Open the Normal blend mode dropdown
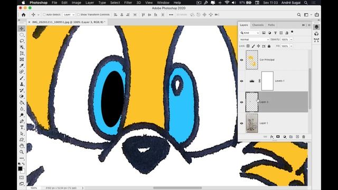The width and height of the screenshot is (338, 190). (255, 40)
